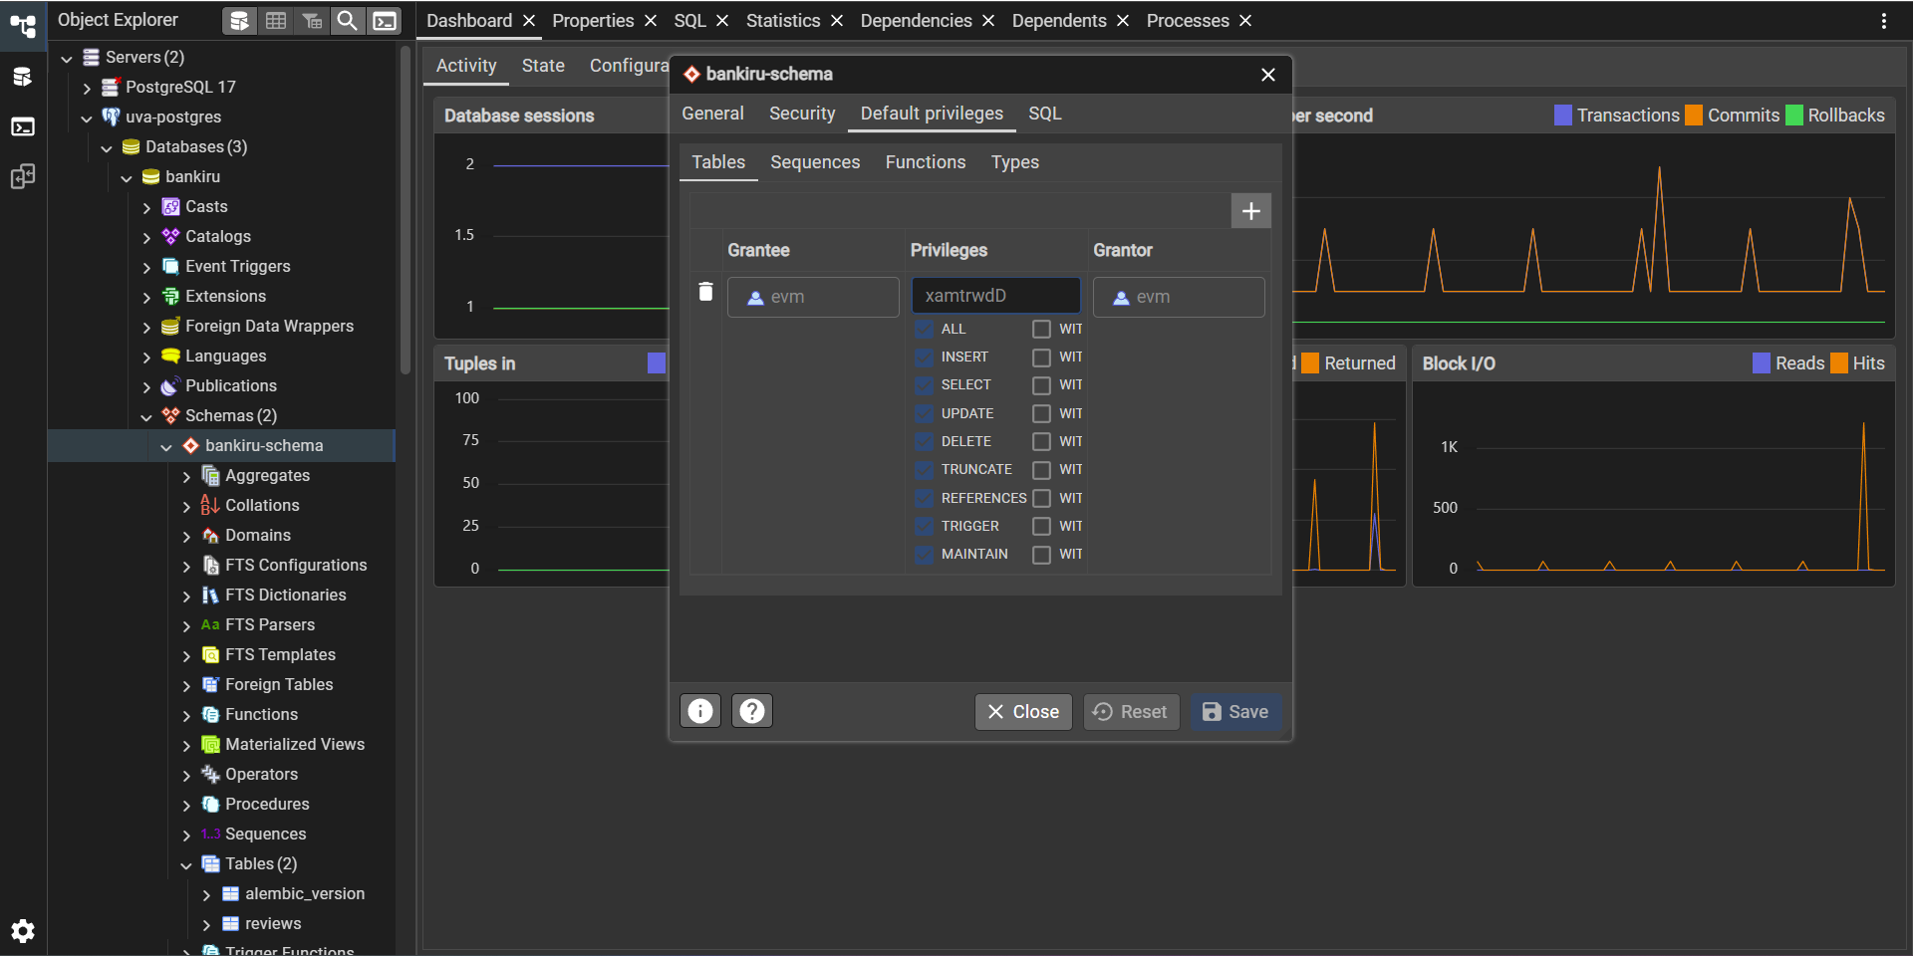Click the Privileges field showing xamtrwdD
This screenshot has width=1913, height=956.
pos(995,296)
